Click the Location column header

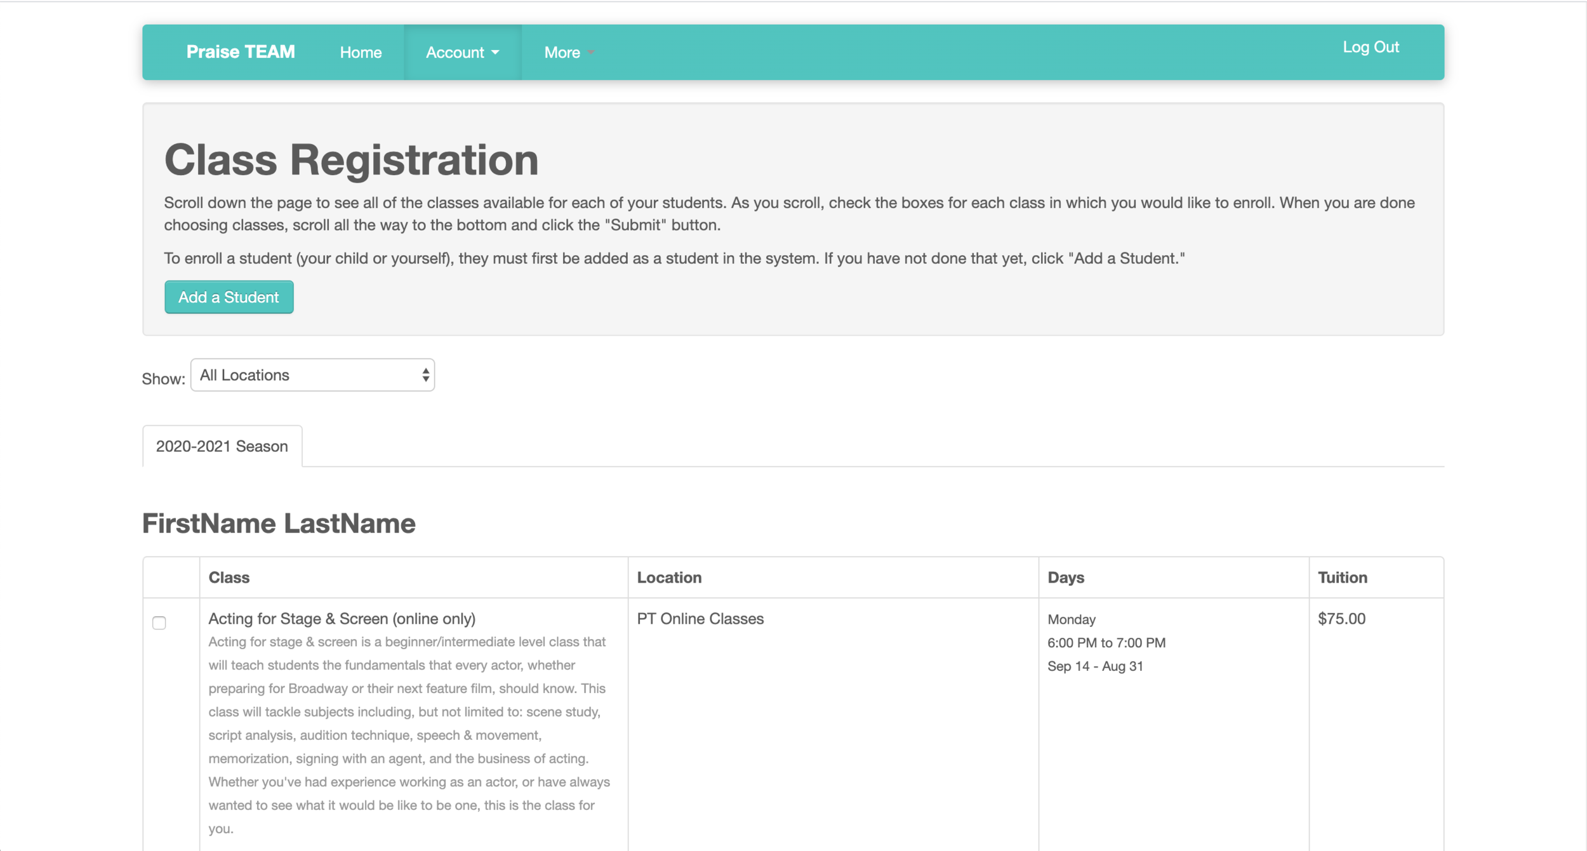point(669,577)
